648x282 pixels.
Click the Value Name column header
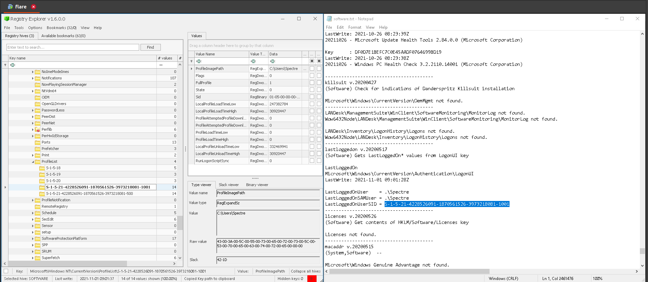point(221,54)
